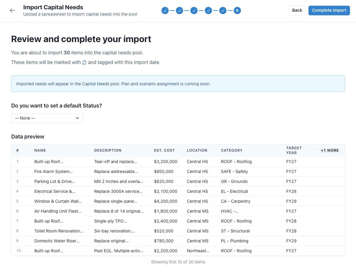
Task: Click the $2,400,000 cost cell
Action: tap(166, 221)
